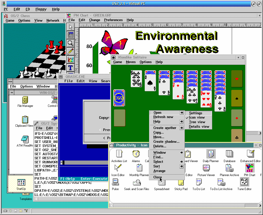
Task: Pick the pencil draw tool in PM Chart
Action: pyautogui.click(x=71, y=51)
